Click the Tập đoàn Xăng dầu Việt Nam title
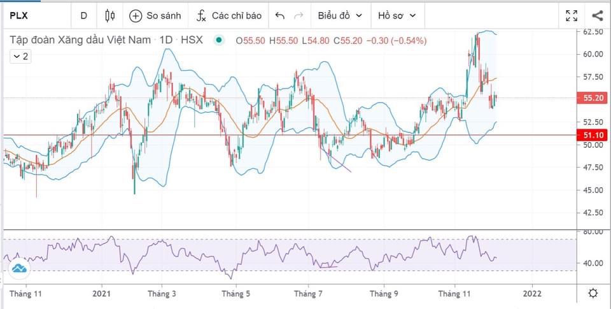Screen dimensions: 611x309 80,40
